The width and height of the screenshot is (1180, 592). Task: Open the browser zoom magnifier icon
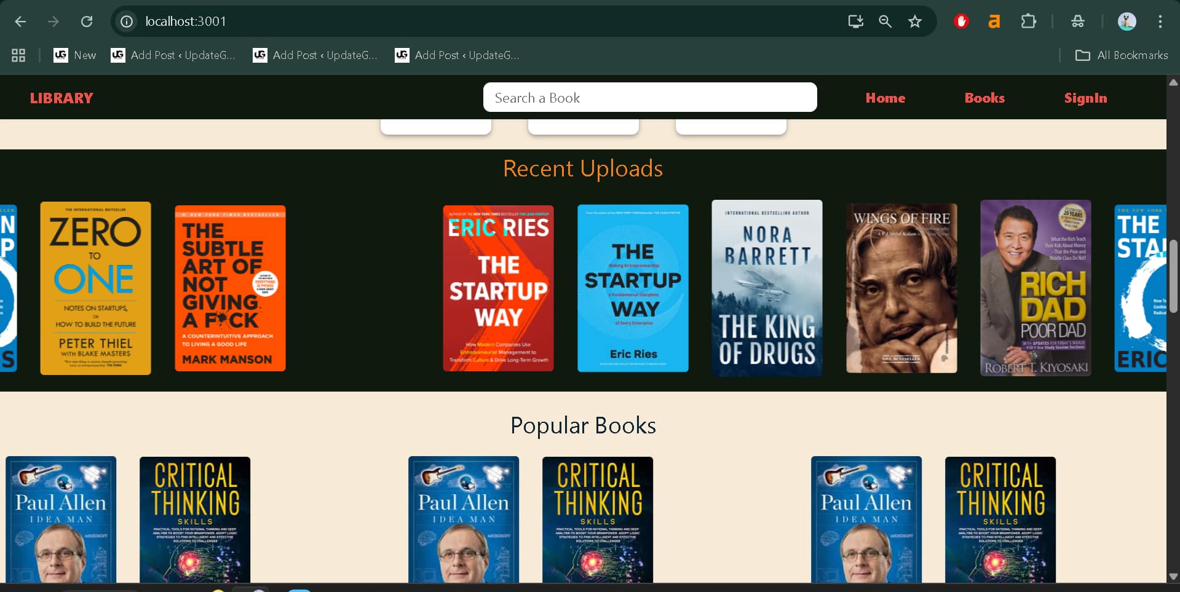[885, 22]
